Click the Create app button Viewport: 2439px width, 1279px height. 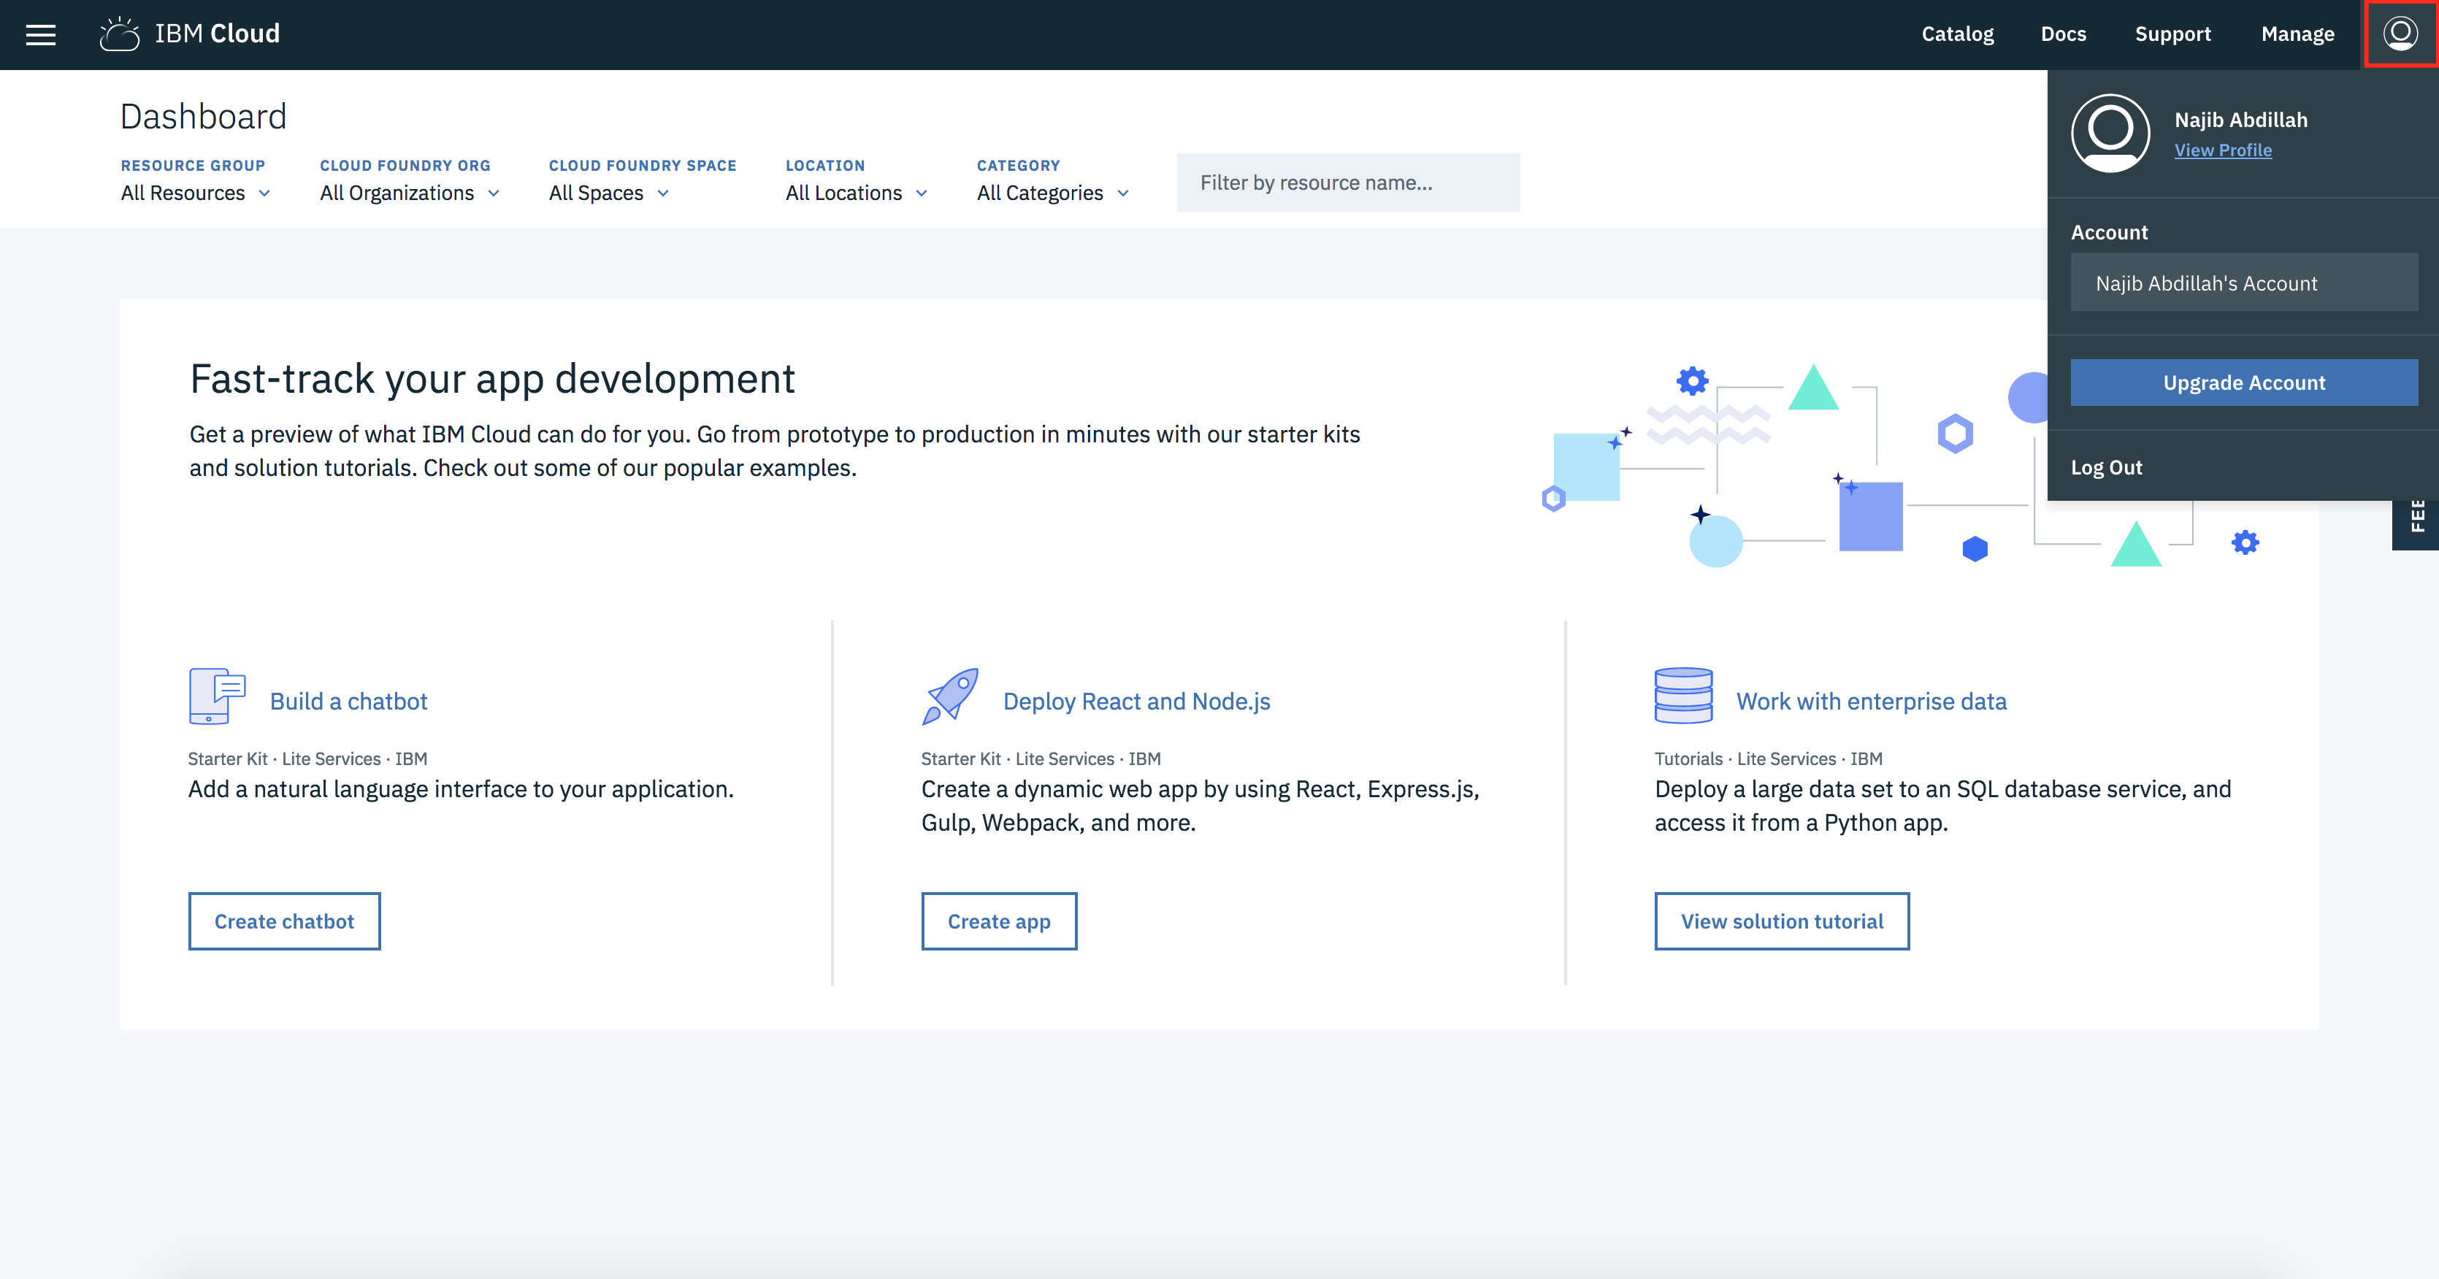pyautogui.click(x=999, y=921)
